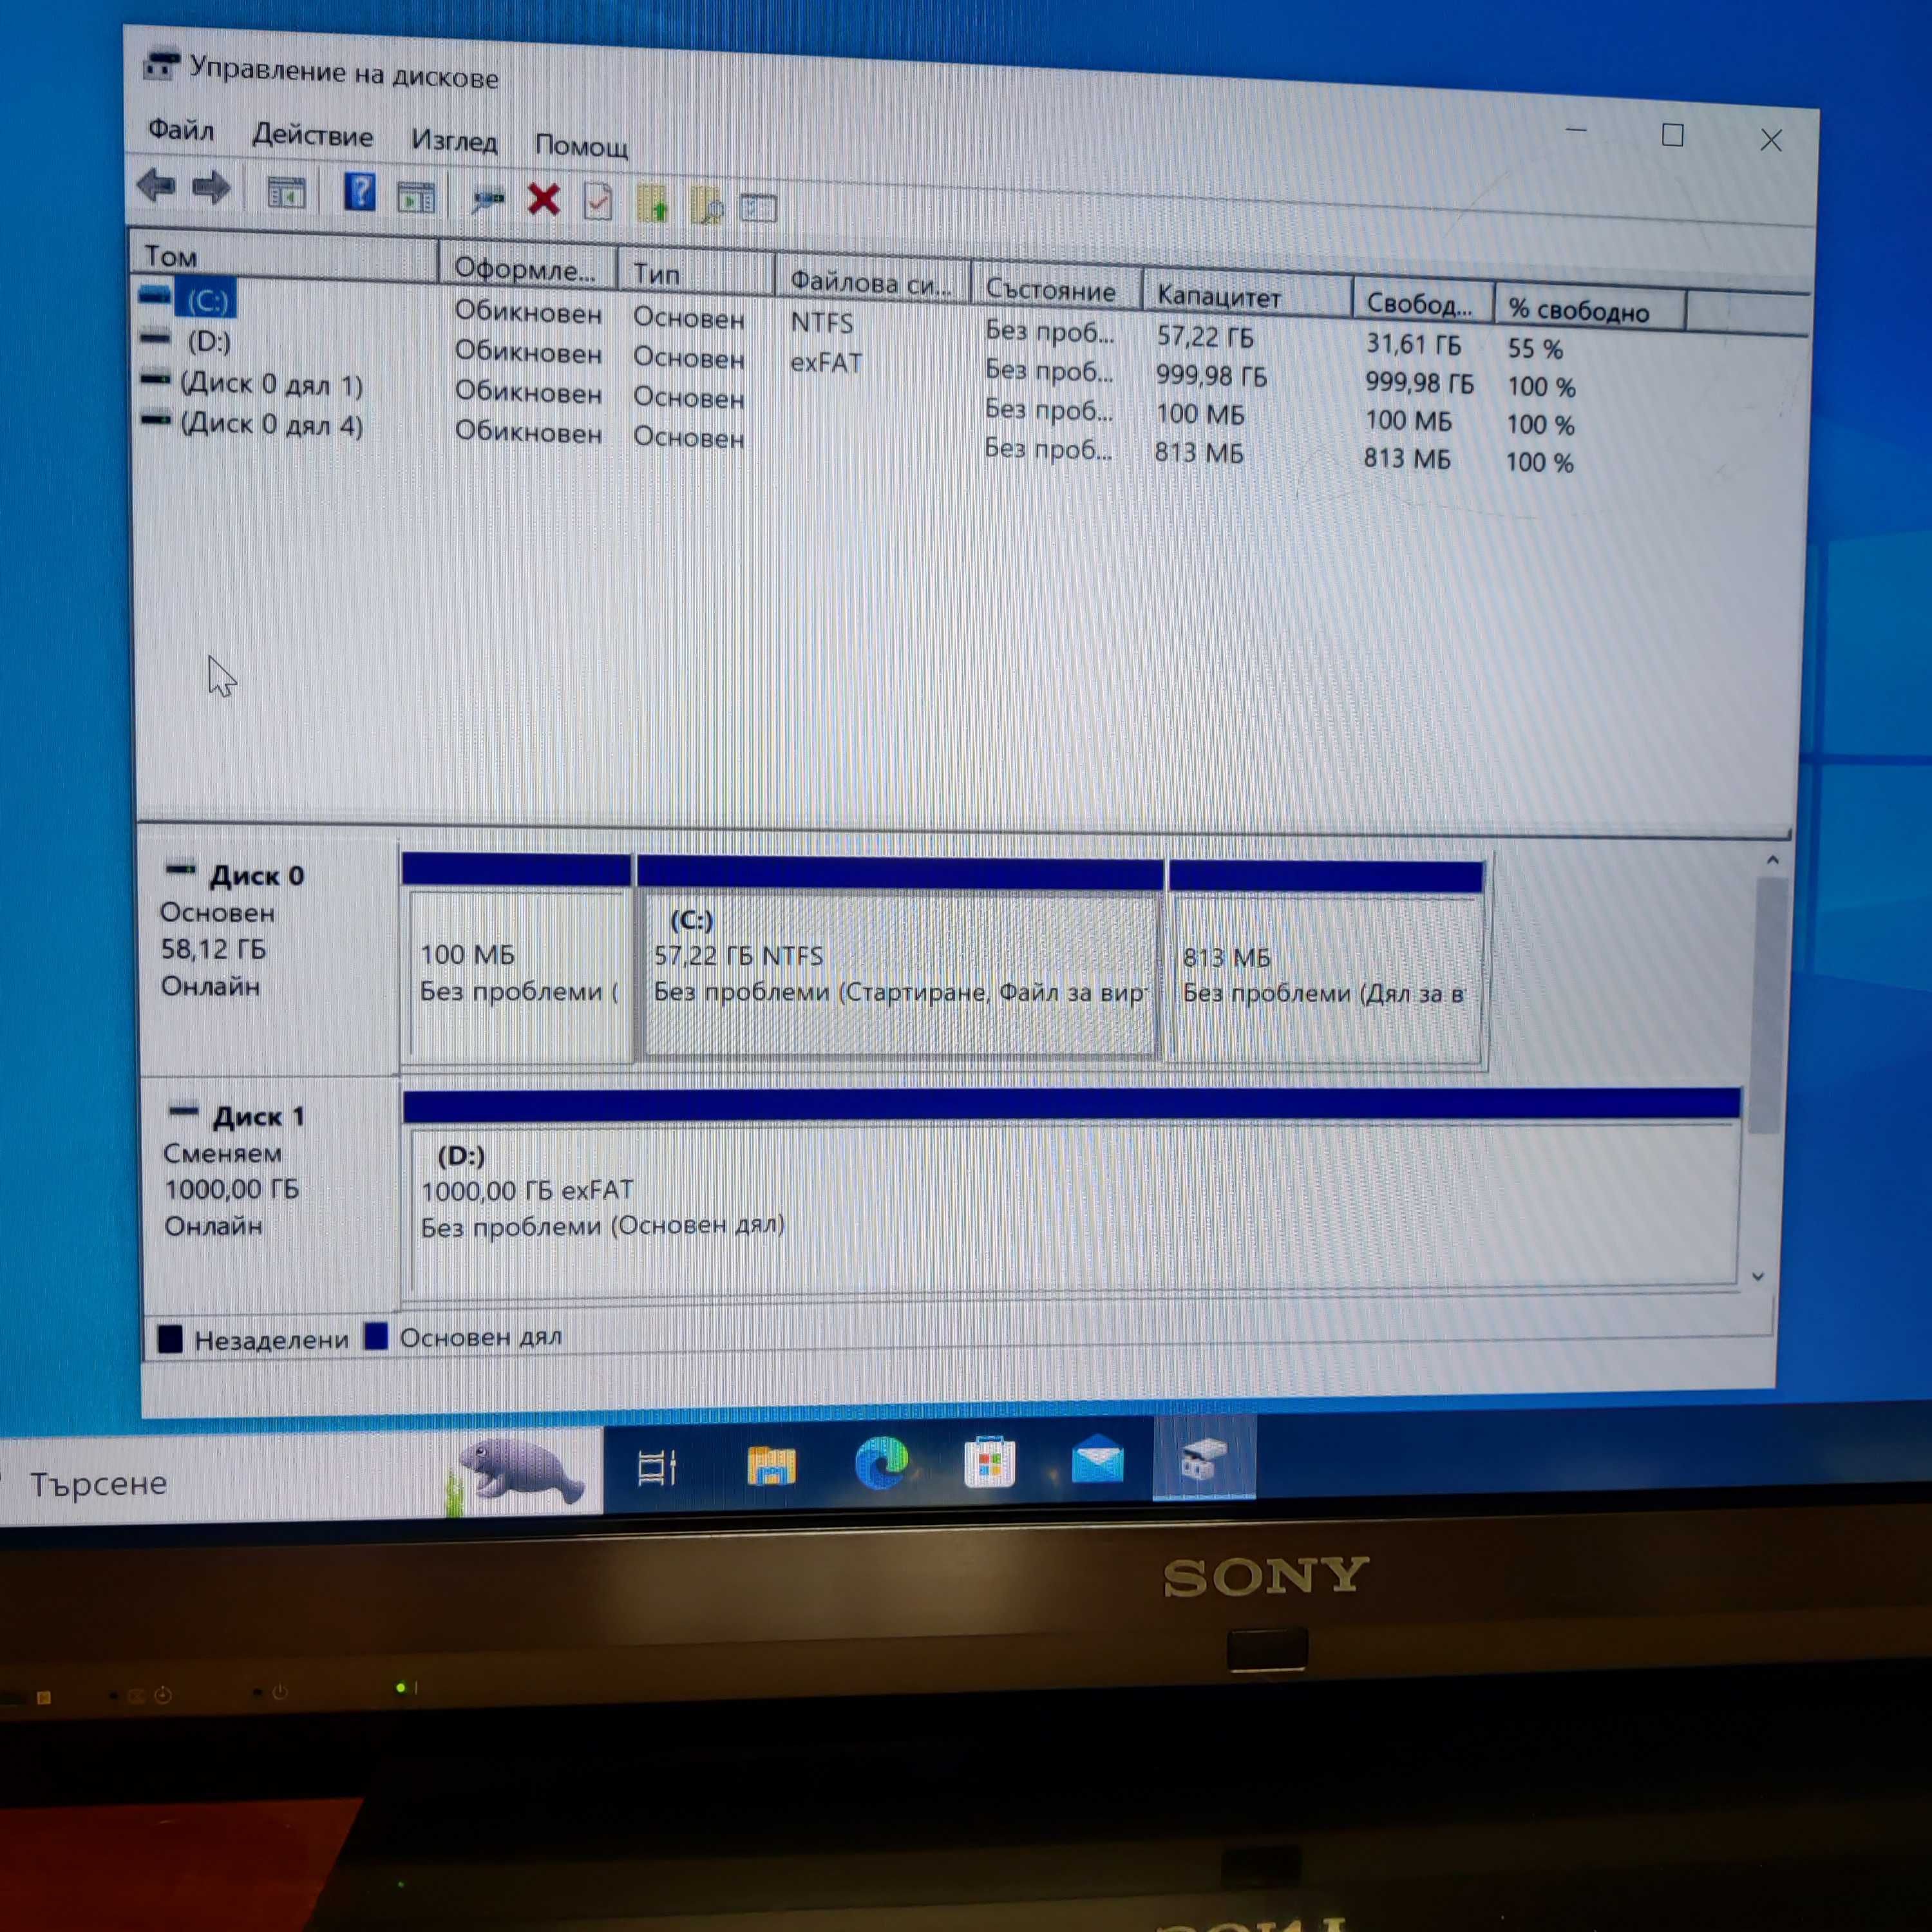Click the Disk Management taskbar icon

1204,1457
